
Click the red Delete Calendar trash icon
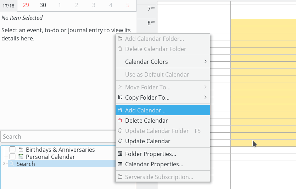point(120,121)
